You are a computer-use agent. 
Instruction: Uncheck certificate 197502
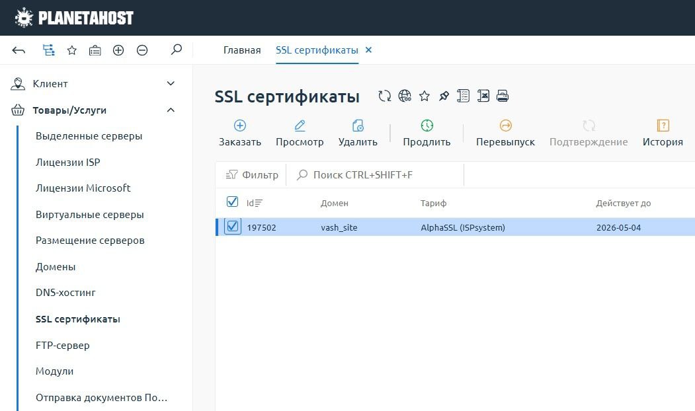click(x=233, y=227)
